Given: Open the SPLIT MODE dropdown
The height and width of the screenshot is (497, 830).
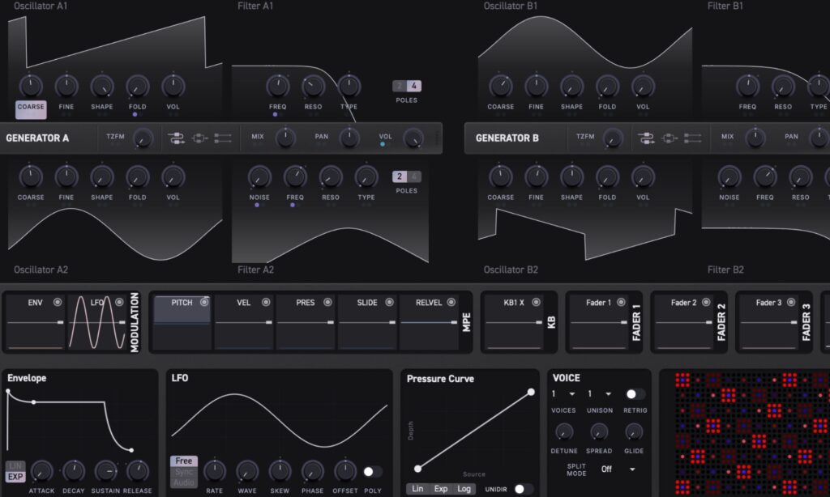Looking at the screenshot, I should pyautogui.click(x=617, y=469).
